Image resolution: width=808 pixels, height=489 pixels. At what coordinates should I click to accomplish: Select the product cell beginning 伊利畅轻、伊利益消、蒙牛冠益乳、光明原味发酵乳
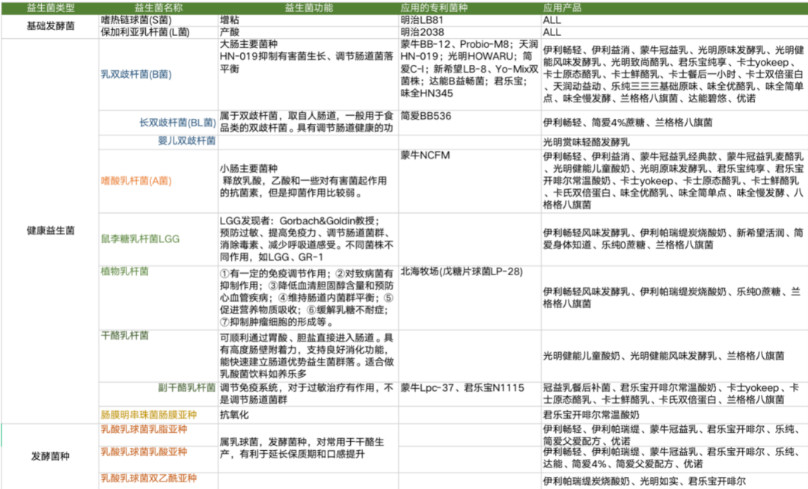point(674,74)
